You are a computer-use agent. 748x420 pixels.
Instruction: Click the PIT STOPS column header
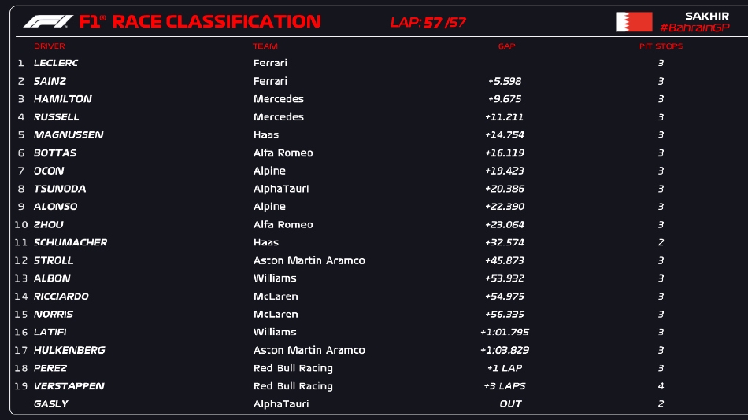(661, 46)
